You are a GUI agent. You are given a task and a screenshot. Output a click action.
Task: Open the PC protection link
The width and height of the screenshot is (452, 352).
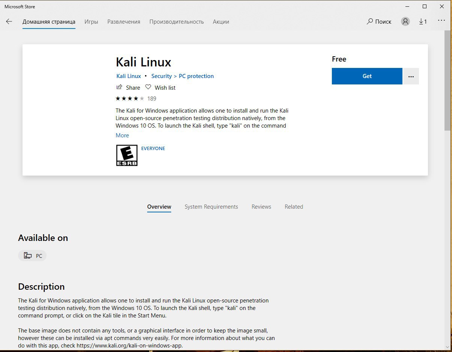click(196, 76)
